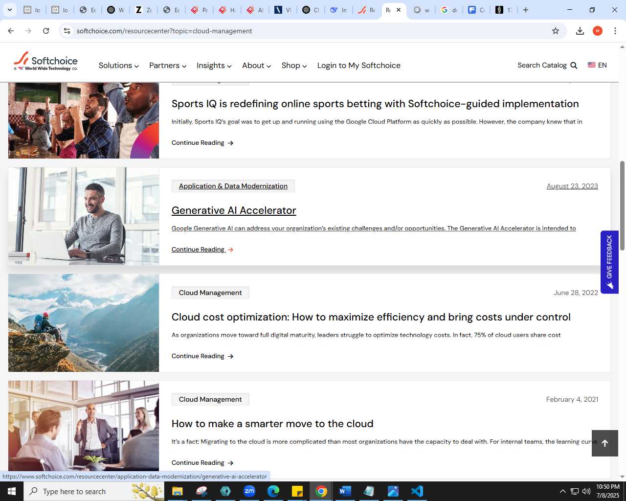Open the volume control in system tray
Viewport: 626px width, 501px height.
[586, 491]
